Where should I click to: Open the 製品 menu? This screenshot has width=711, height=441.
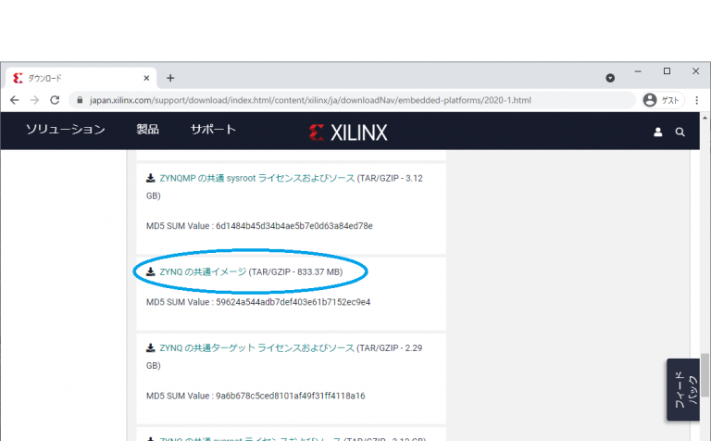pyautogui.click(x=147, y=130)
